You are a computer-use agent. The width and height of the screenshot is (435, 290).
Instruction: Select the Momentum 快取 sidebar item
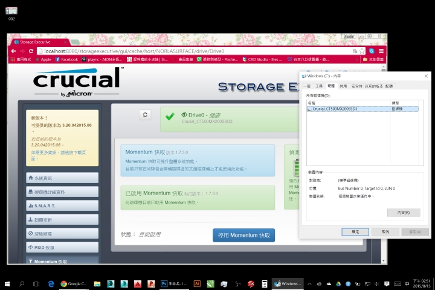tap(62, 260)
